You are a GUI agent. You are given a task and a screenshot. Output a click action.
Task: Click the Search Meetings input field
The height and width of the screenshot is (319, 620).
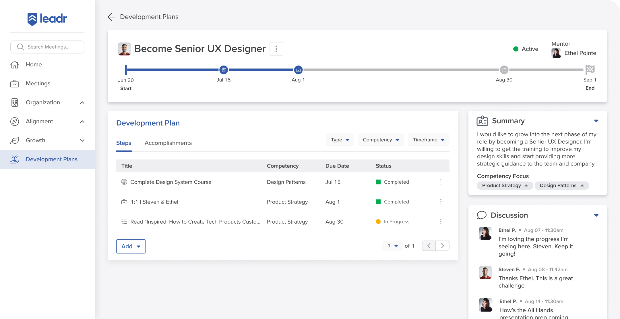point(47,47)
